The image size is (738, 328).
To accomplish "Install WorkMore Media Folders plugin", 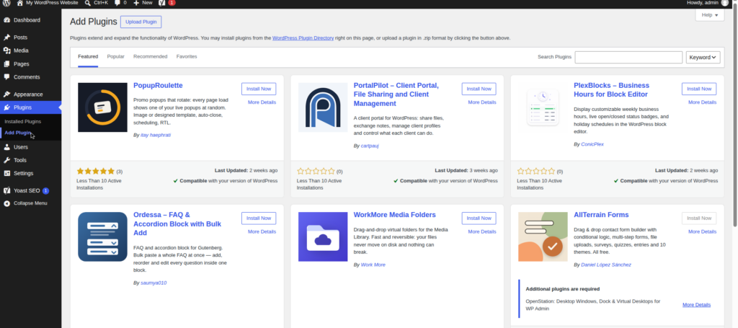I will point(479,218).
